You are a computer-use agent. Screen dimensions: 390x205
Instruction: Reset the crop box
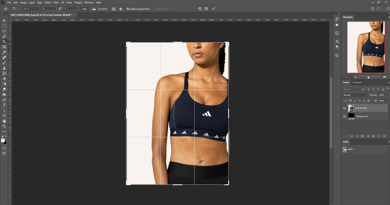coord(199,9)
